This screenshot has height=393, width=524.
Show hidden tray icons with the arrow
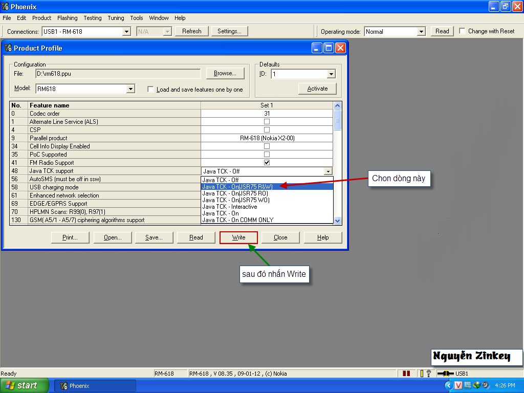pos(449,385)
